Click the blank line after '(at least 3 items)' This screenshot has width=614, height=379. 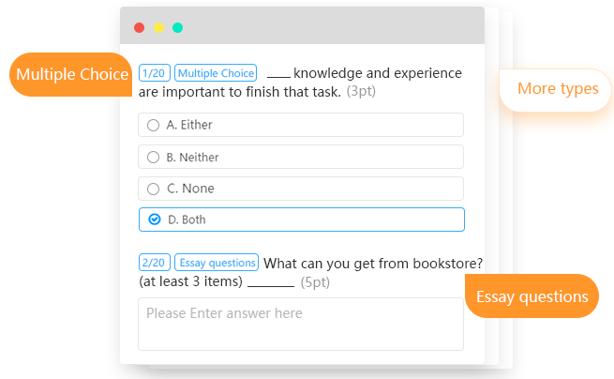click(271, 282)
